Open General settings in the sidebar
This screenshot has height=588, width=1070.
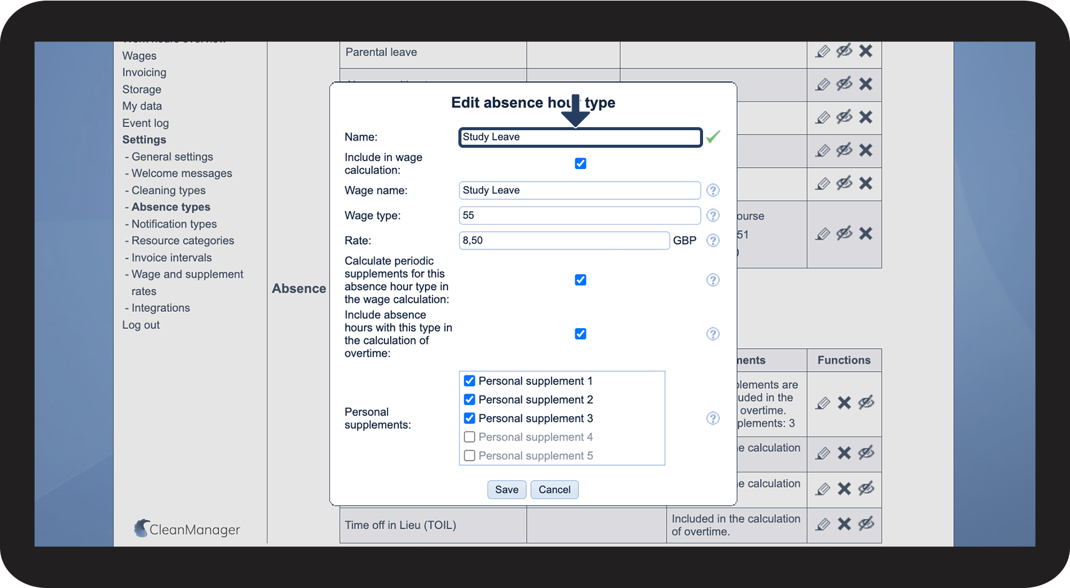tap(172, 157)
